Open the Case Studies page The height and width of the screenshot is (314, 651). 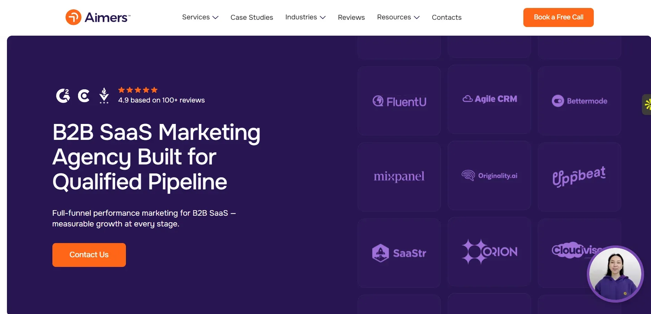click(x=252, y=17)
